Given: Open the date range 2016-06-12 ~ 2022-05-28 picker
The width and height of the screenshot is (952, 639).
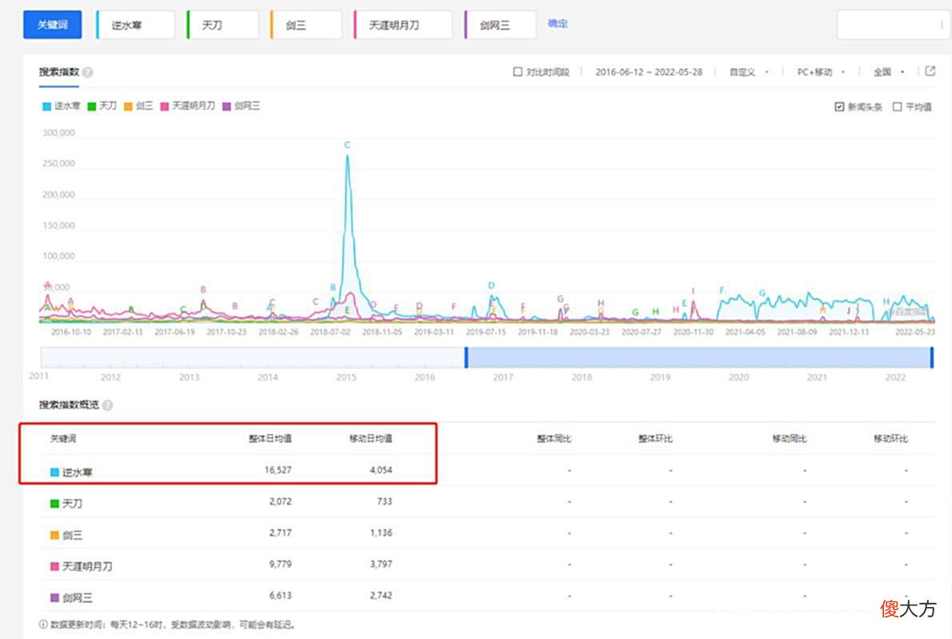Looking at the screenshot, I should pos(649,72).
